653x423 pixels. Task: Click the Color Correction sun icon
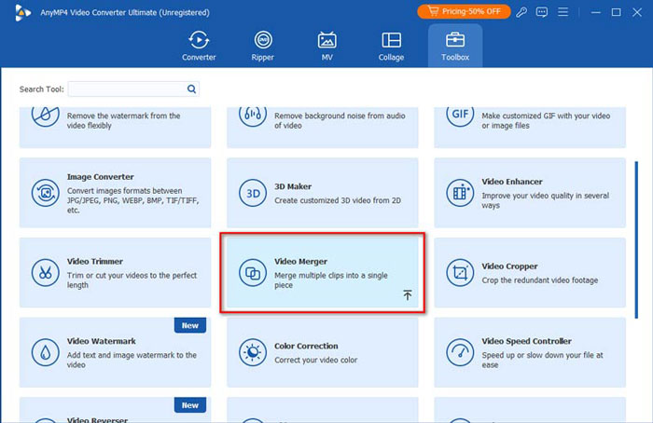253,352
